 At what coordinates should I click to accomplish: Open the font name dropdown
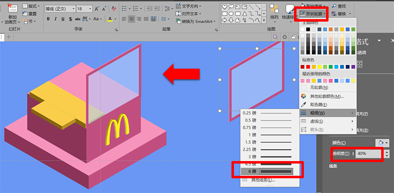73,9
